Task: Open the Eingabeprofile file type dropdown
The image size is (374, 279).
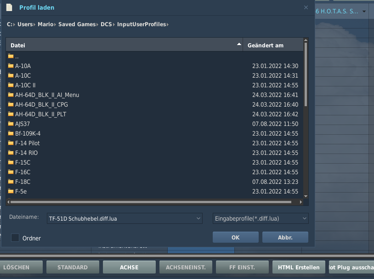Action: (x=304, y=218)
